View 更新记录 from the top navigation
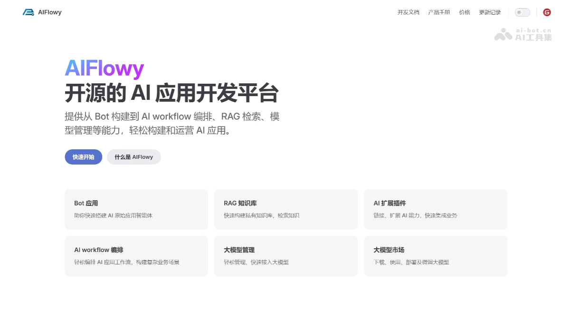The width and height of the screenshot is (570, 321). 490,12
